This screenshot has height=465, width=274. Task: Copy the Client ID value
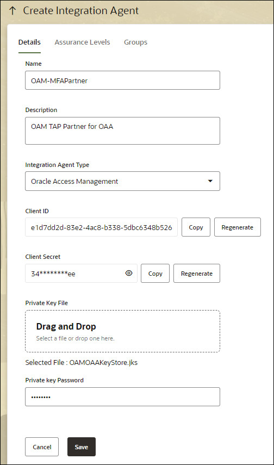click(196, 227)
